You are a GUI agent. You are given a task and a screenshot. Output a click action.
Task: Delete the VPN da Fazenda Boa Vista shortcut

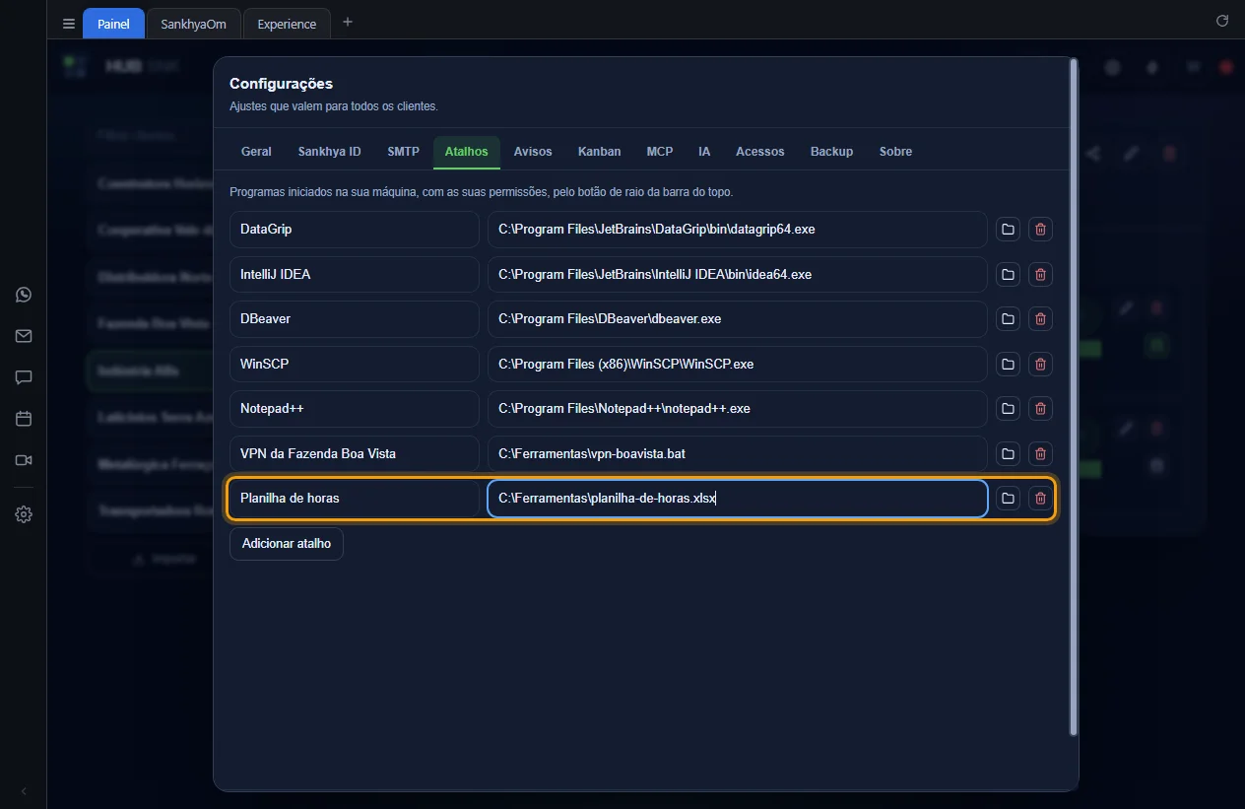point(1040,453)
